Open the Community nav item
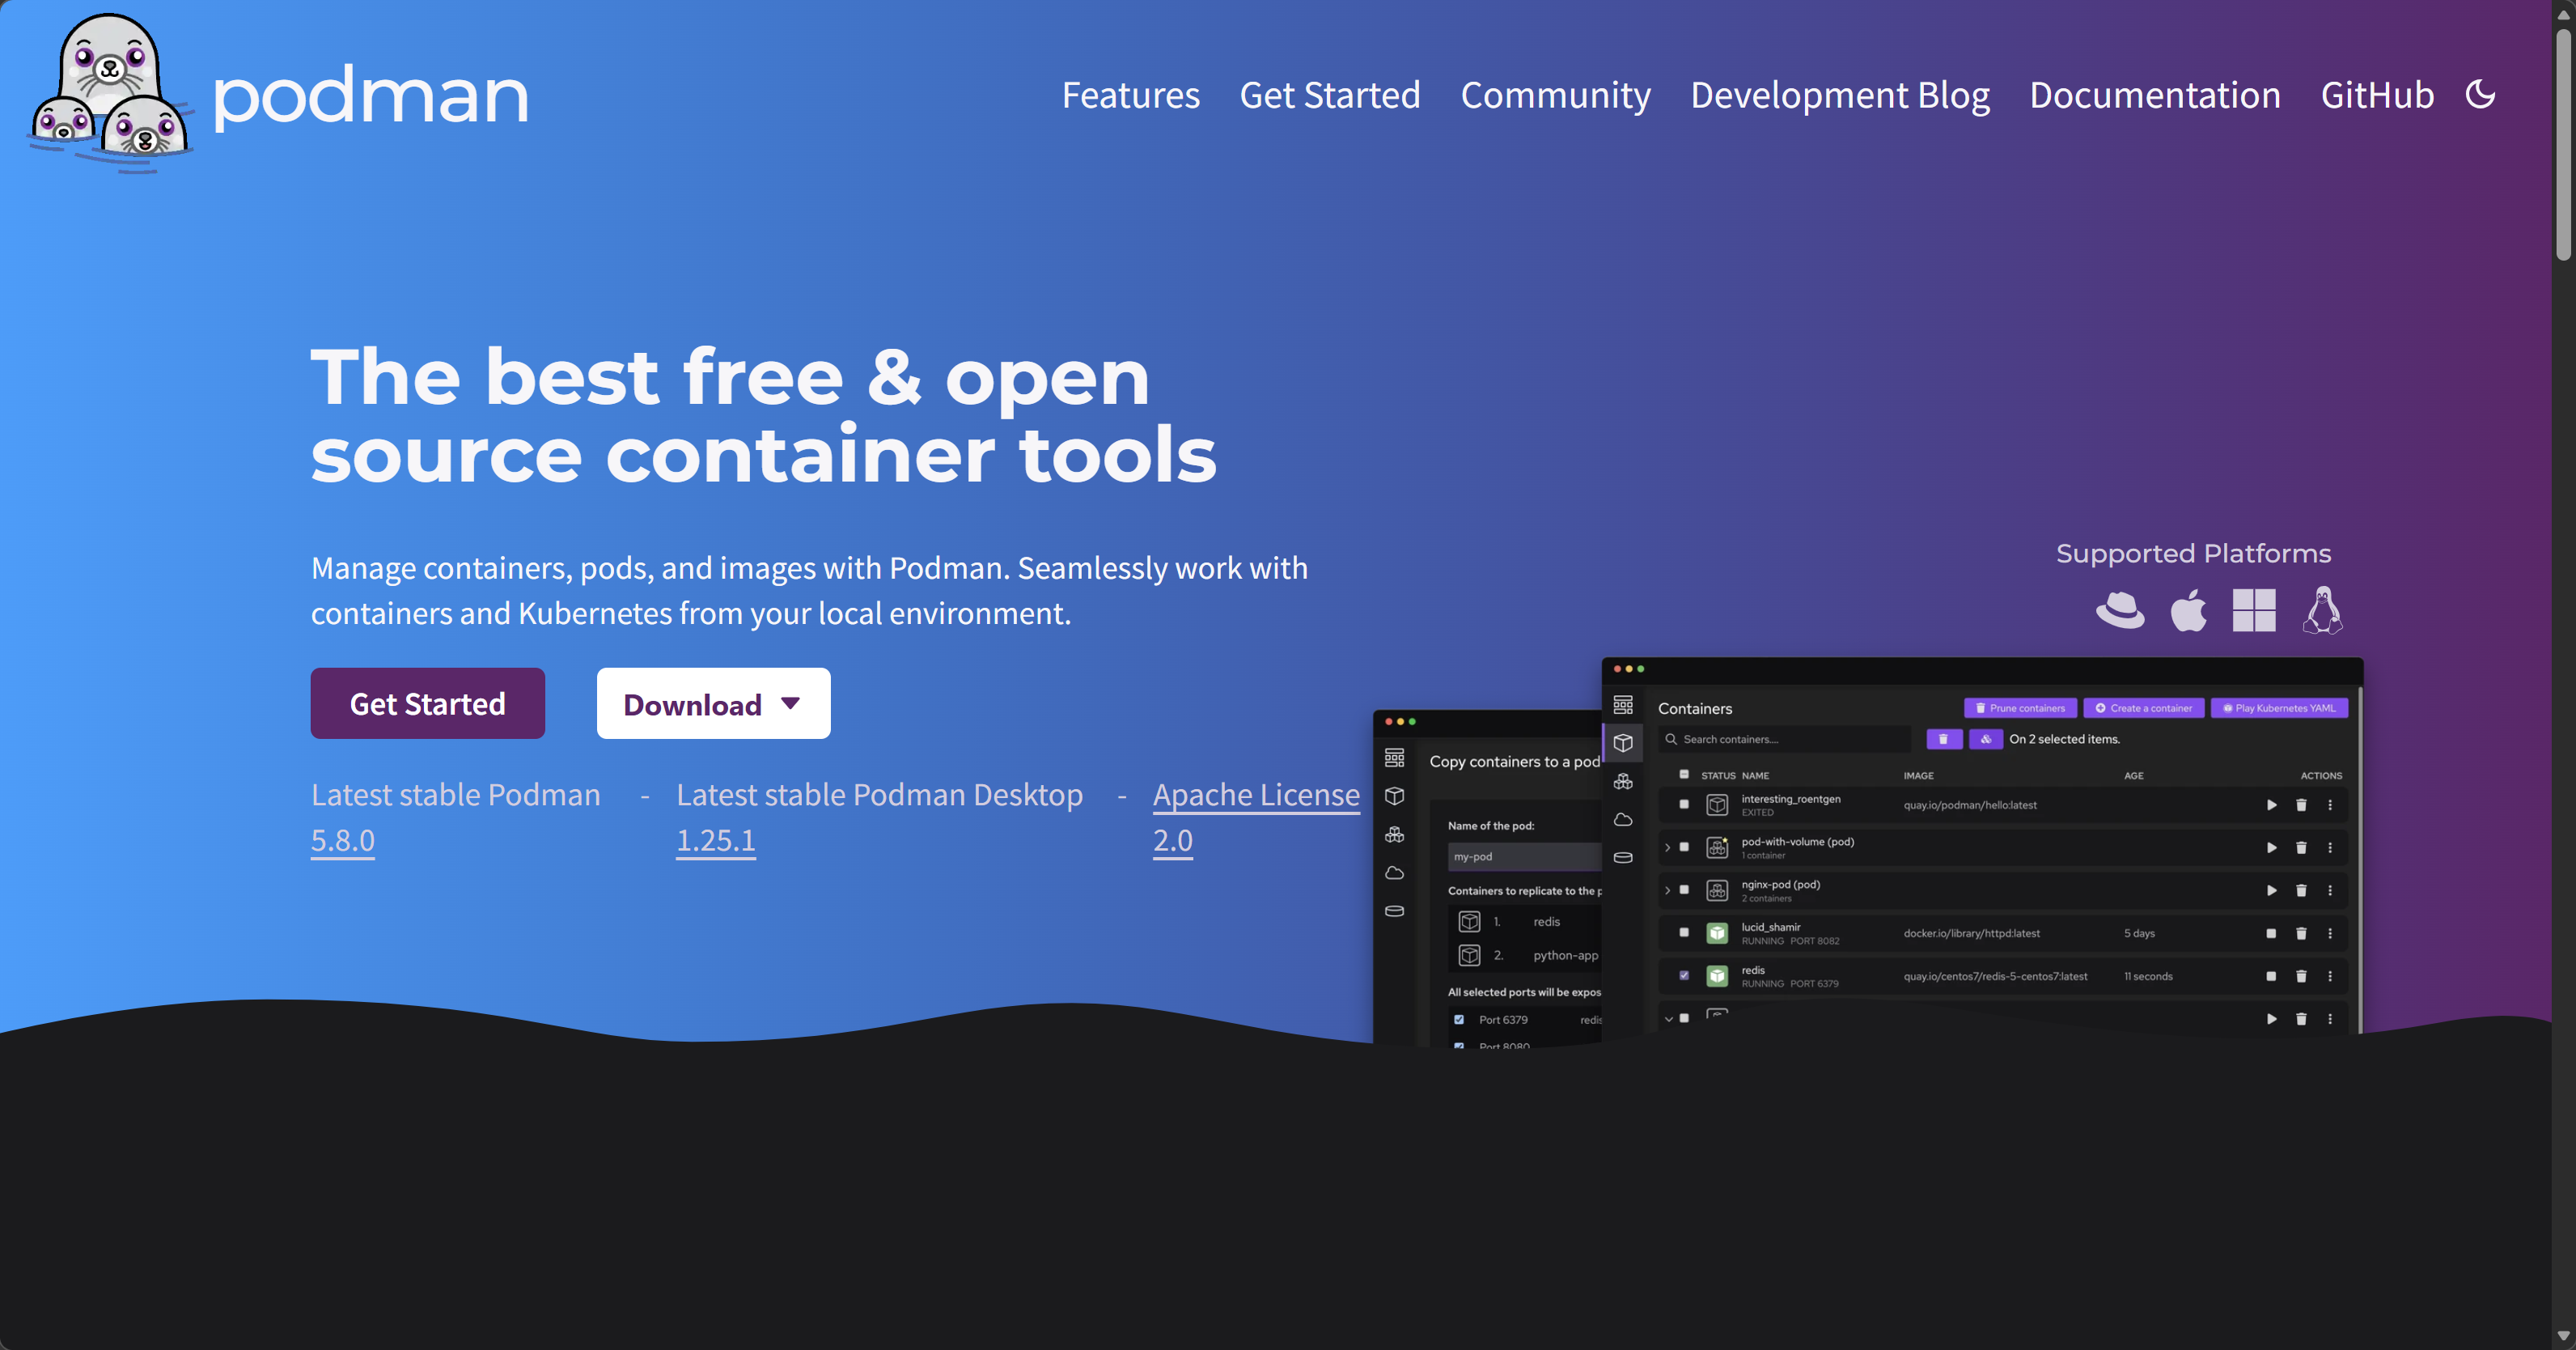 click(1555, 95)
